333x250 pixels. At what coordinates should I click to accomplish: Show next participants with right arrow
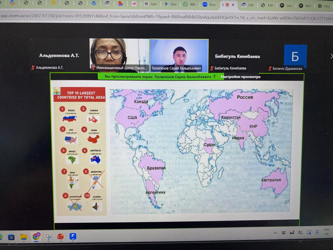(x=331, y=56)
